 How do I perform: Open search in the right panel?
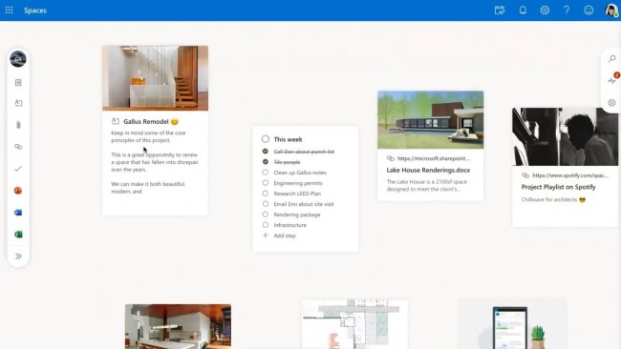click(611, 59)
